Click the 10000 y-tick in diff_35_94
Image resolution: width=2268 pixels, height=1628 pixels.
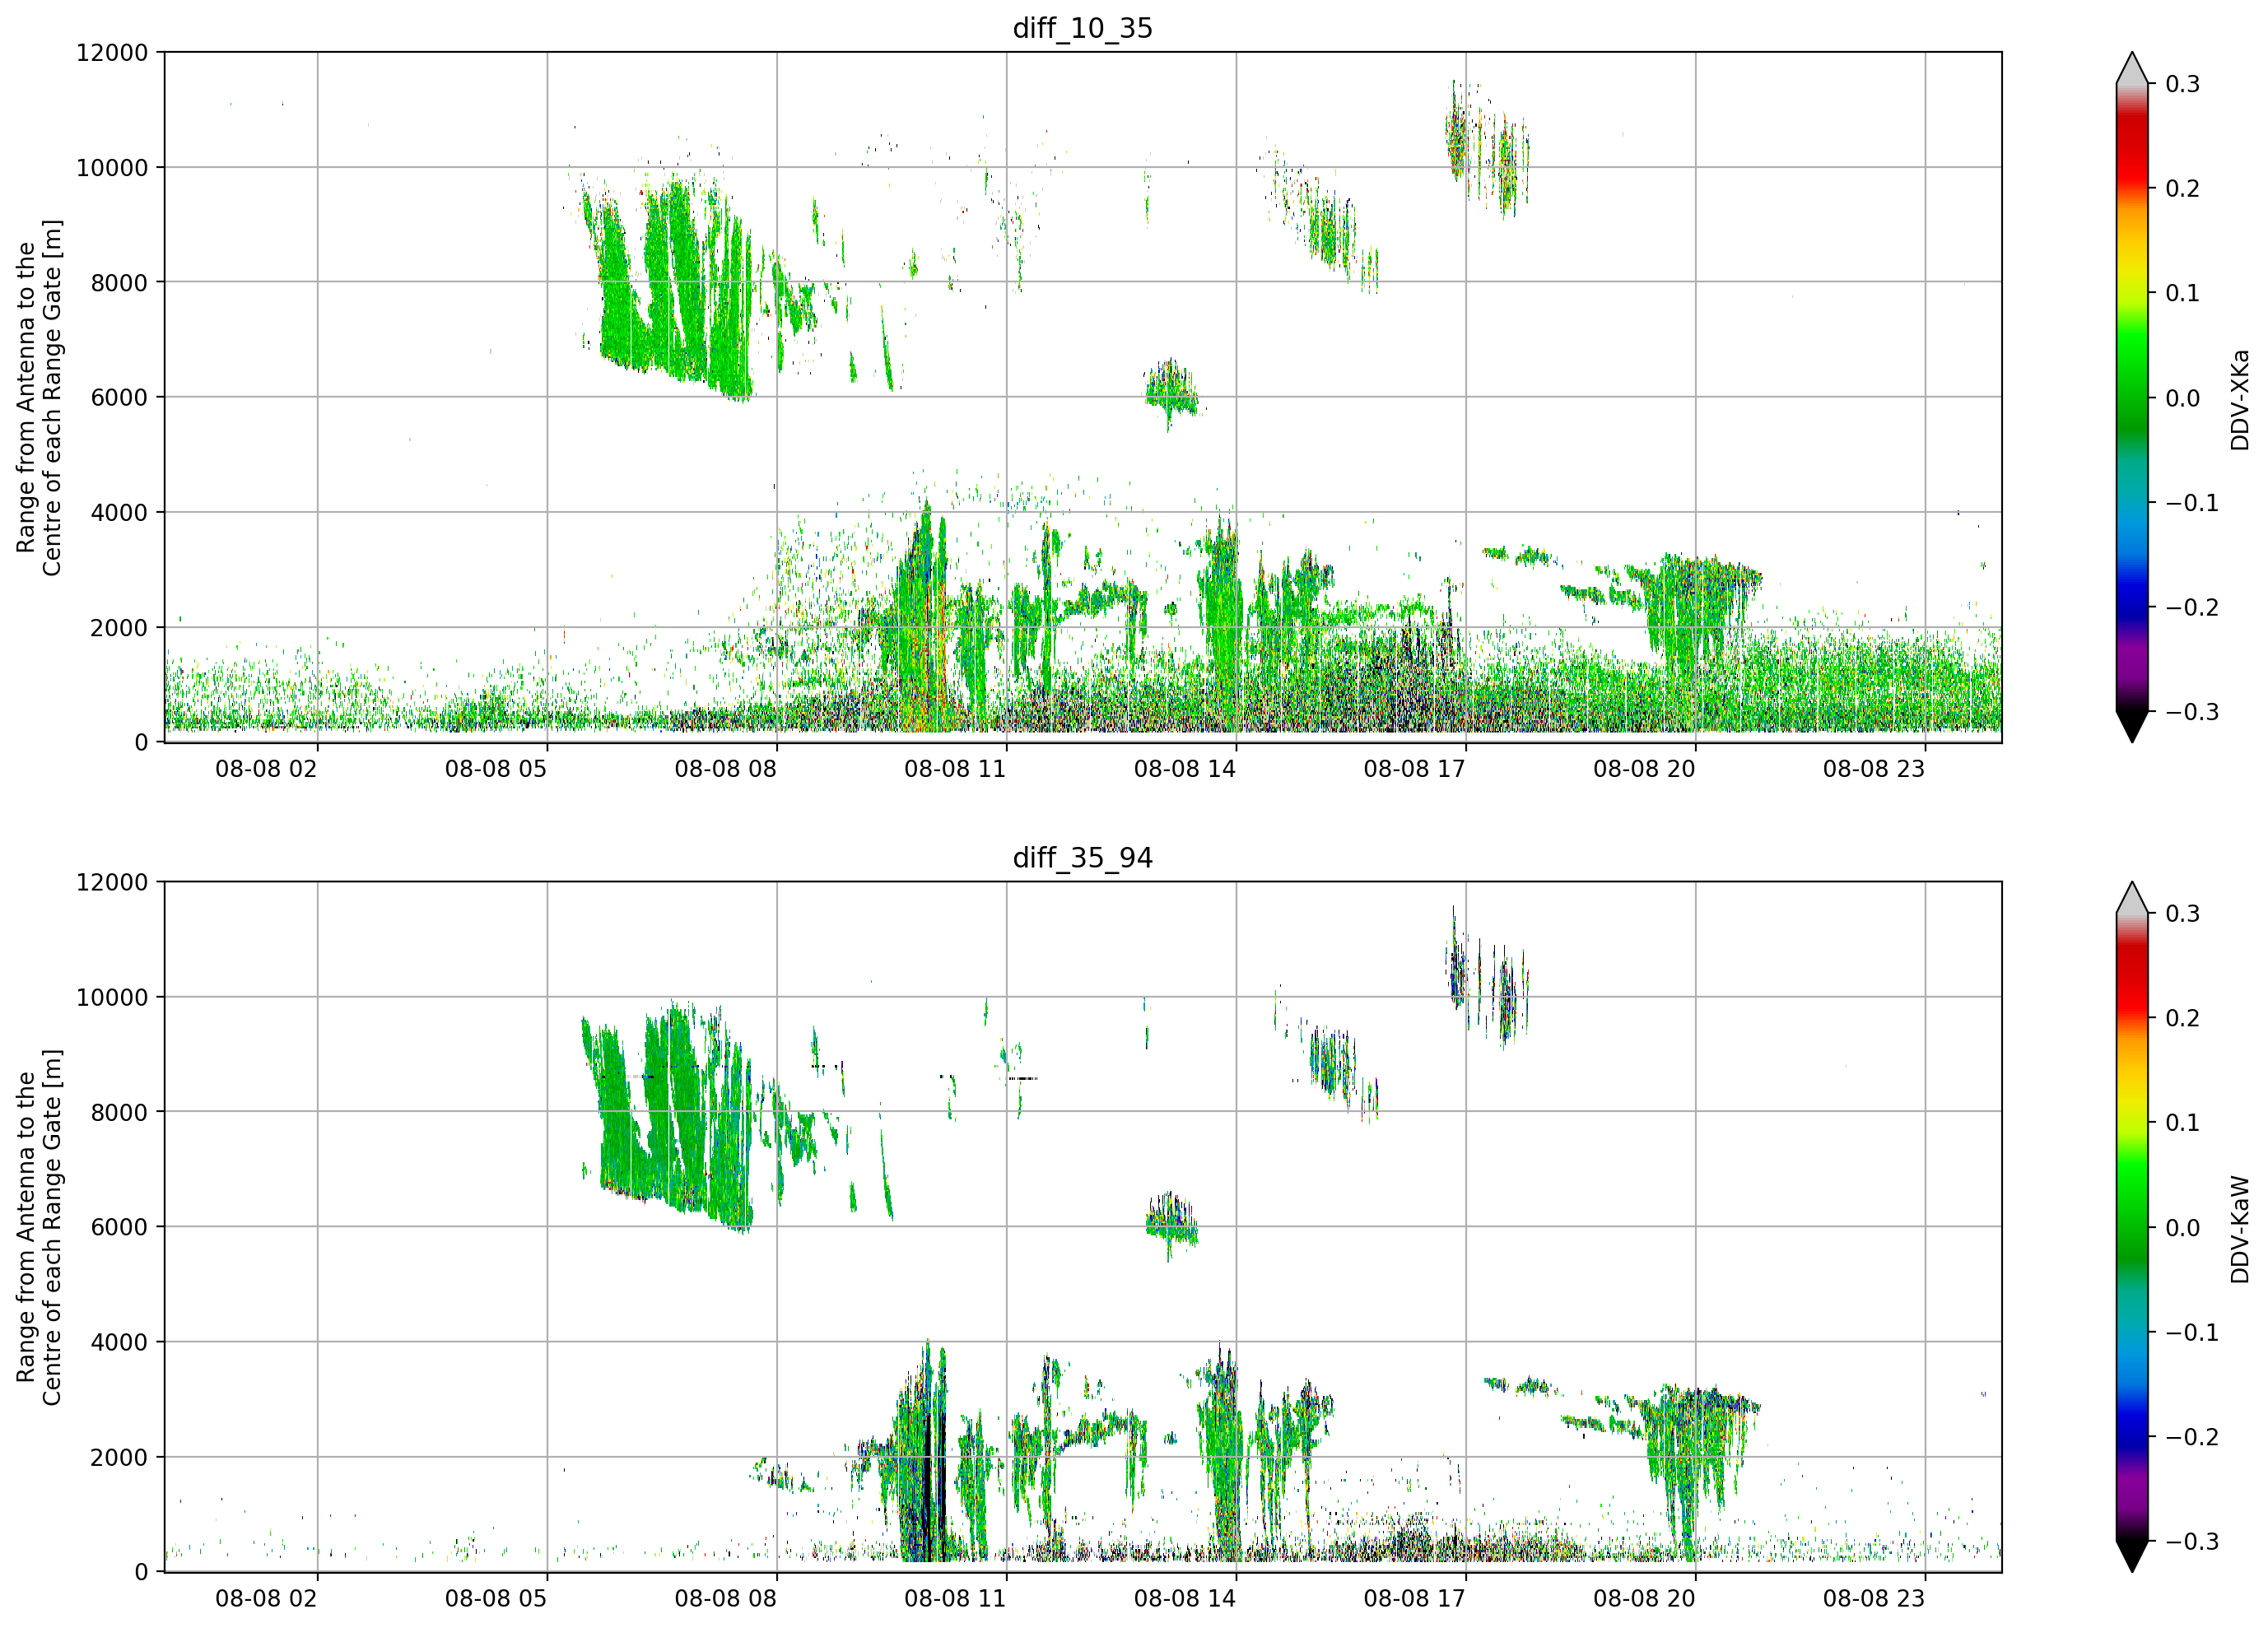coord(112,997)
